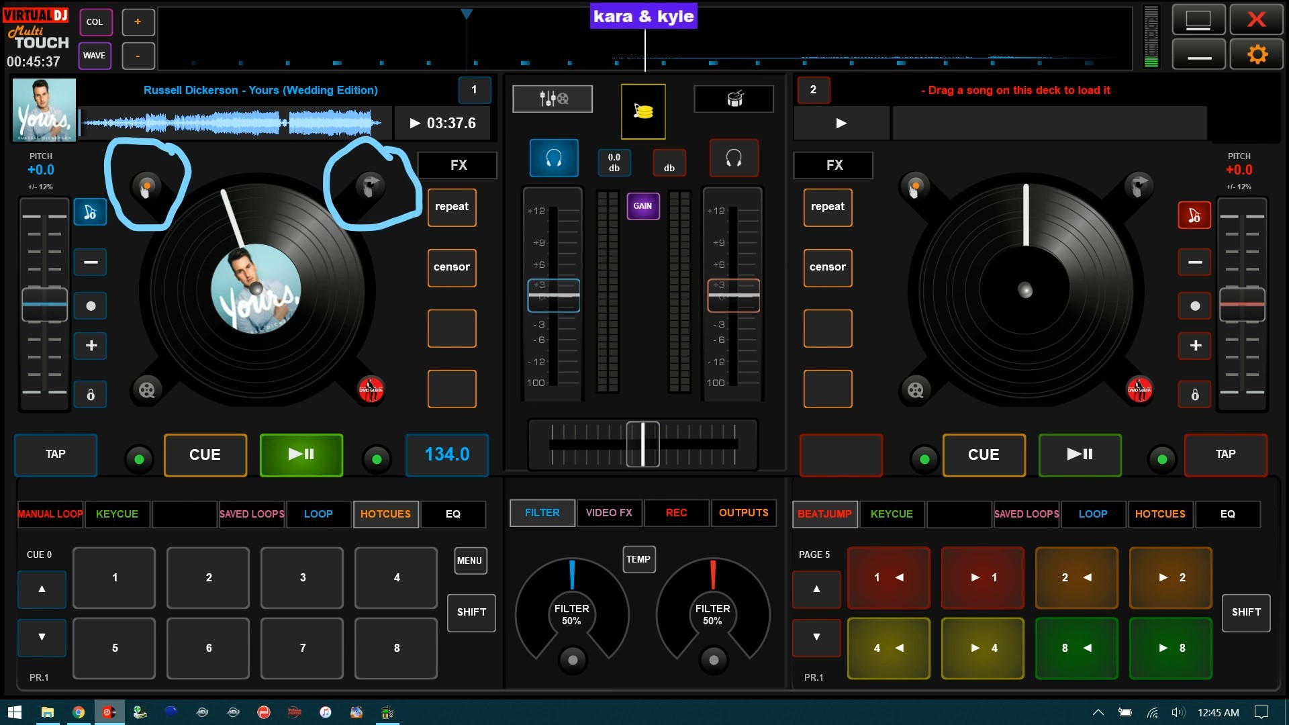Toggle the purple GAIN button
The width and height of the screenshot is (1289, 725).
tap(642, 206)
